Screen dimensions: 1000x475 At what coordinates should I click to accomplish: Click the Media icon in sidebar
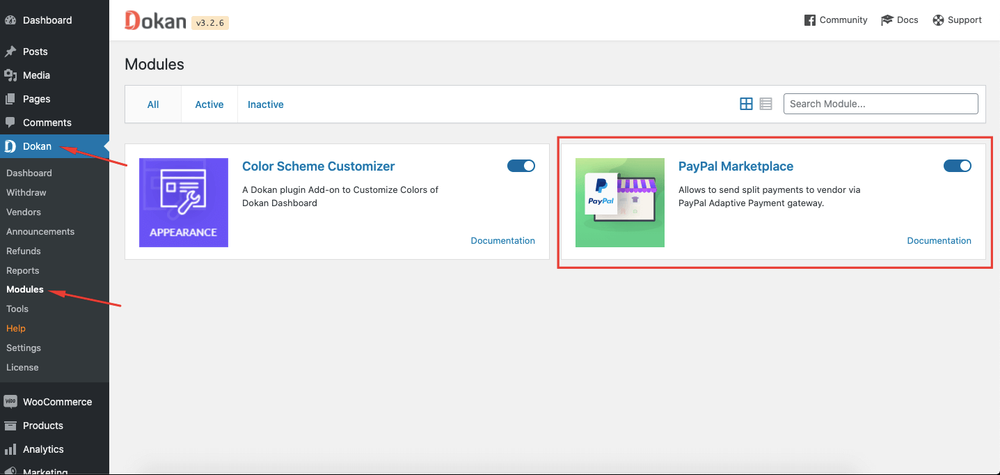tap(10, 75)
